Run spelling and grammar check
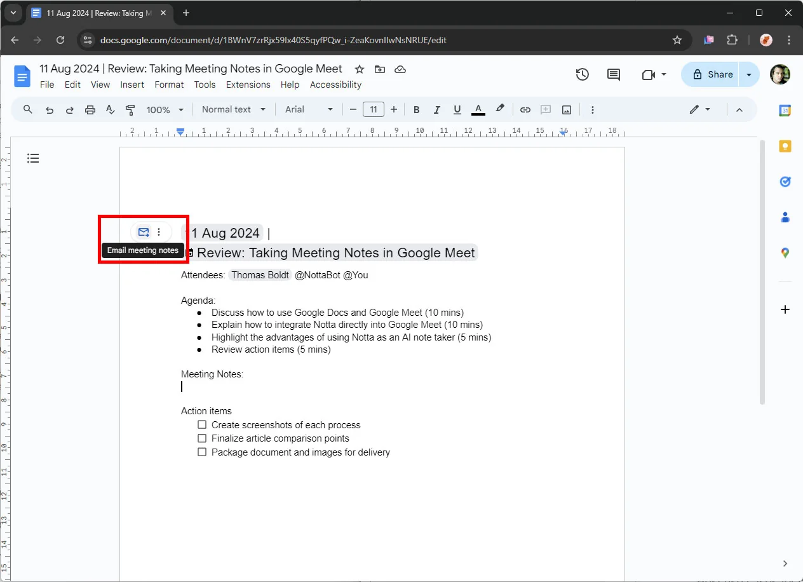This screenshot has width=803, height=582. [110, 110]
